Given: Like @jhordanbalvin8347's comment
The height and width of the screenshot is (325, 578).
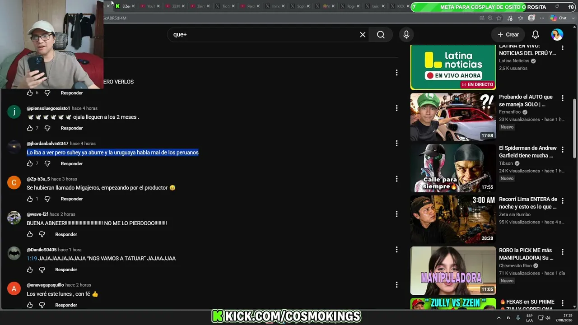Looking at the screenshot, I should pyautogui.click(x=30, y=163).
